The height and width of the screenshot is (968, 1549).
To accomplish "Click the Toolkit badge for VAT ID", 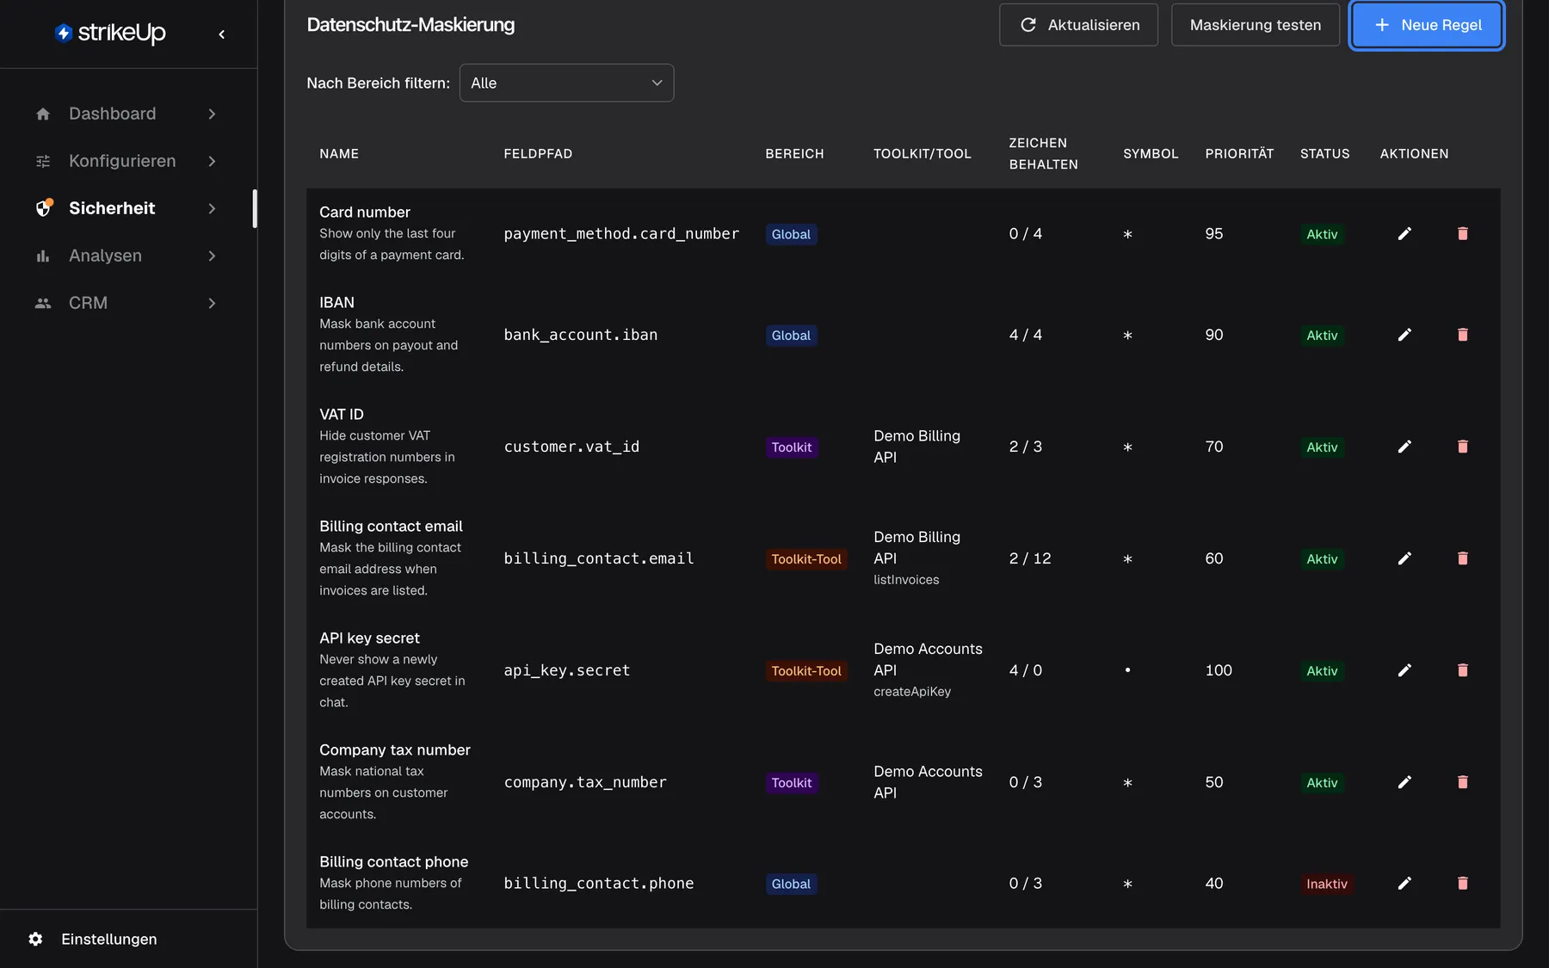I will 792,447.
